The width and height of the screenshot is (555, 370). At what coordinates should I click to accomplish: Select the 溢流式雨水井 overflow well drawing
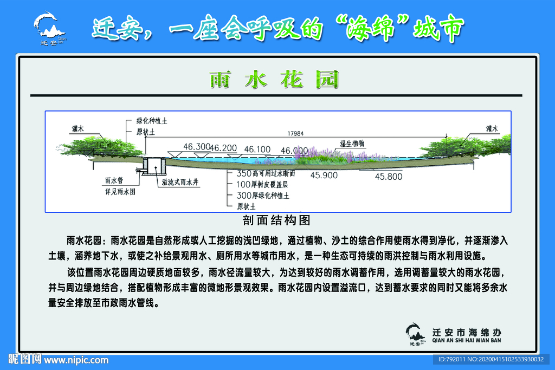point(154,167)
